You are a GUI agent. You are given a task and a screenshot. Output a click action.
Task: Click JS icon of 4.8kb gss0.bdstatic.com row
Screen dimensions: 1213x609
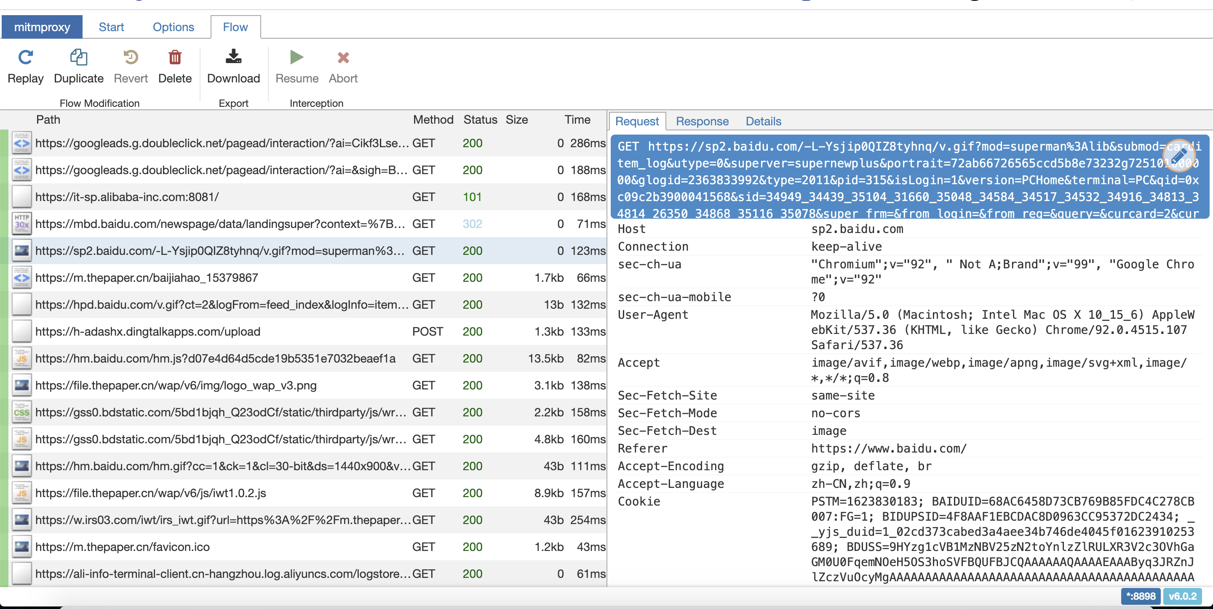point(21,439)
